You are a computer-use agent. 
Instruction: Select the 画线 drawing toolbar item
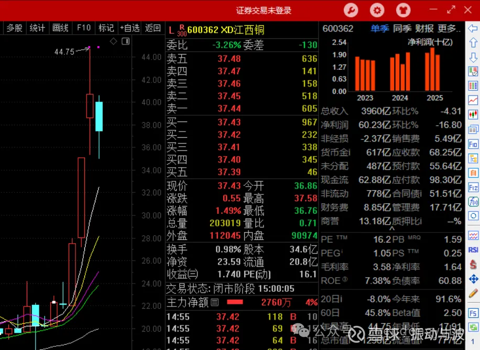pos(60,28)
